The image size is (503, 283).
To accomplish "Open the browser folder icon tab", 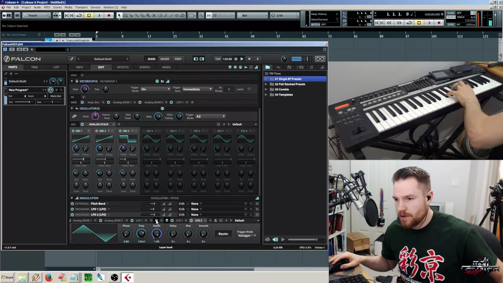I will pos(268,67).
